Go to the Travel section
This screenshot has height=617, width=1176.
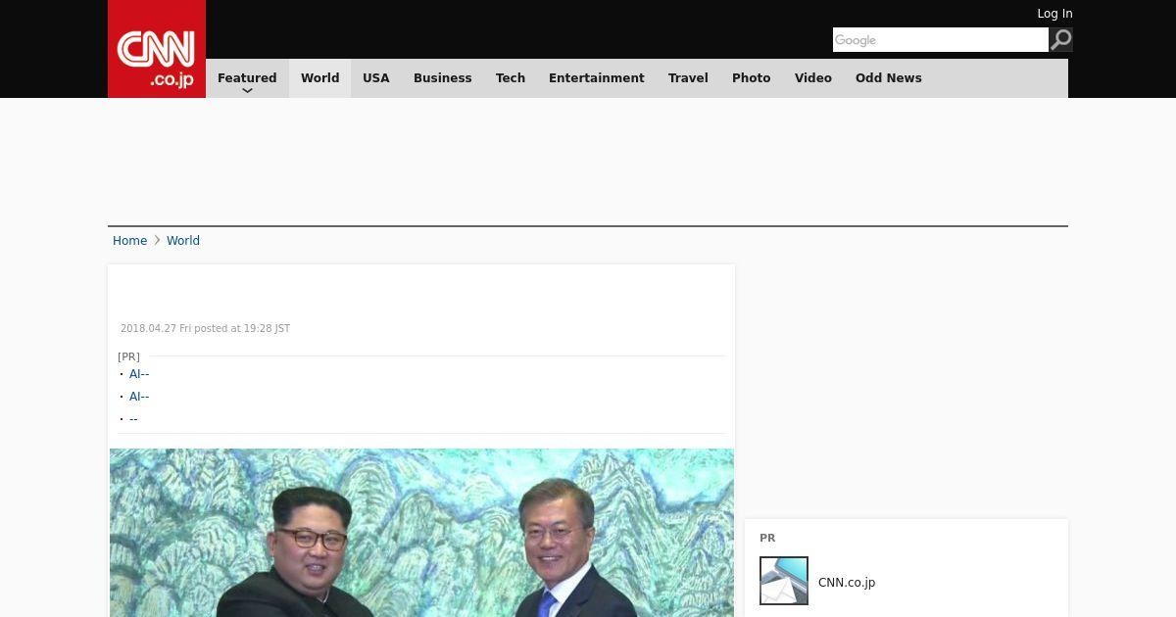coord(688,78)
